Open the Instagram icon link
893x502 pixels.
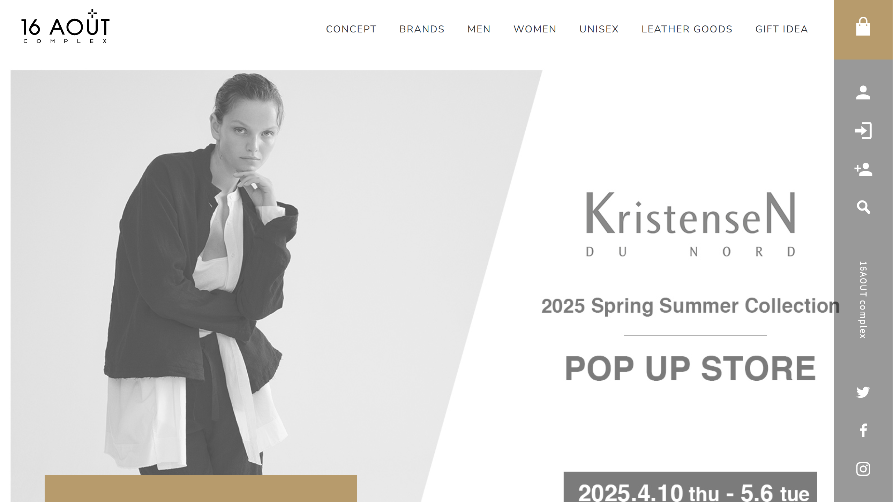tap(863, 469)
